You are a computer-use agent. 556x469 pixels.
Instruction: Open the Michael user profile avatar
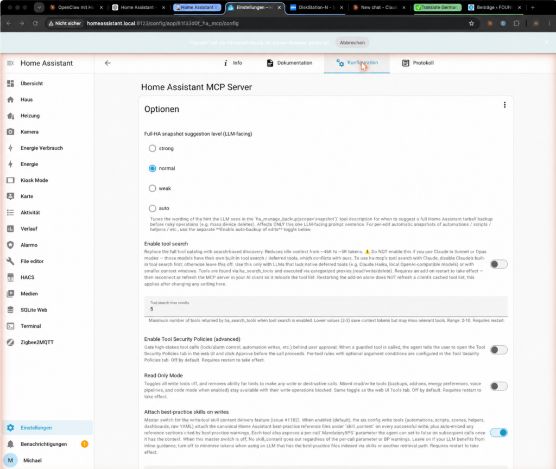(x=10, y=460)
